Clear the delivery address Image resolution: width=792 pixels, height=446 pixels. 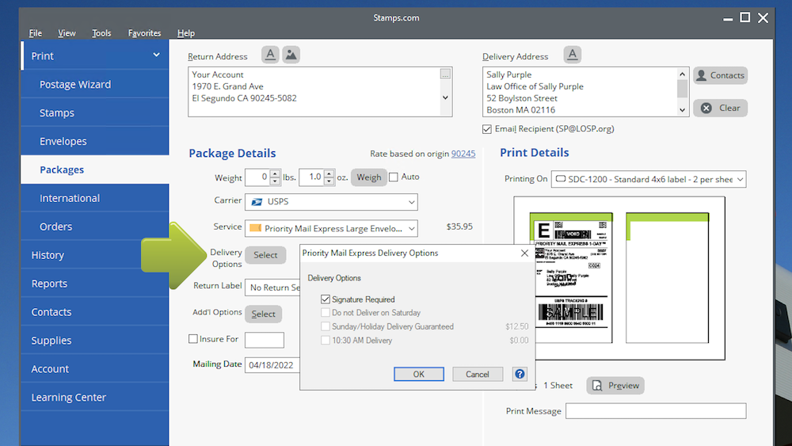720,108
